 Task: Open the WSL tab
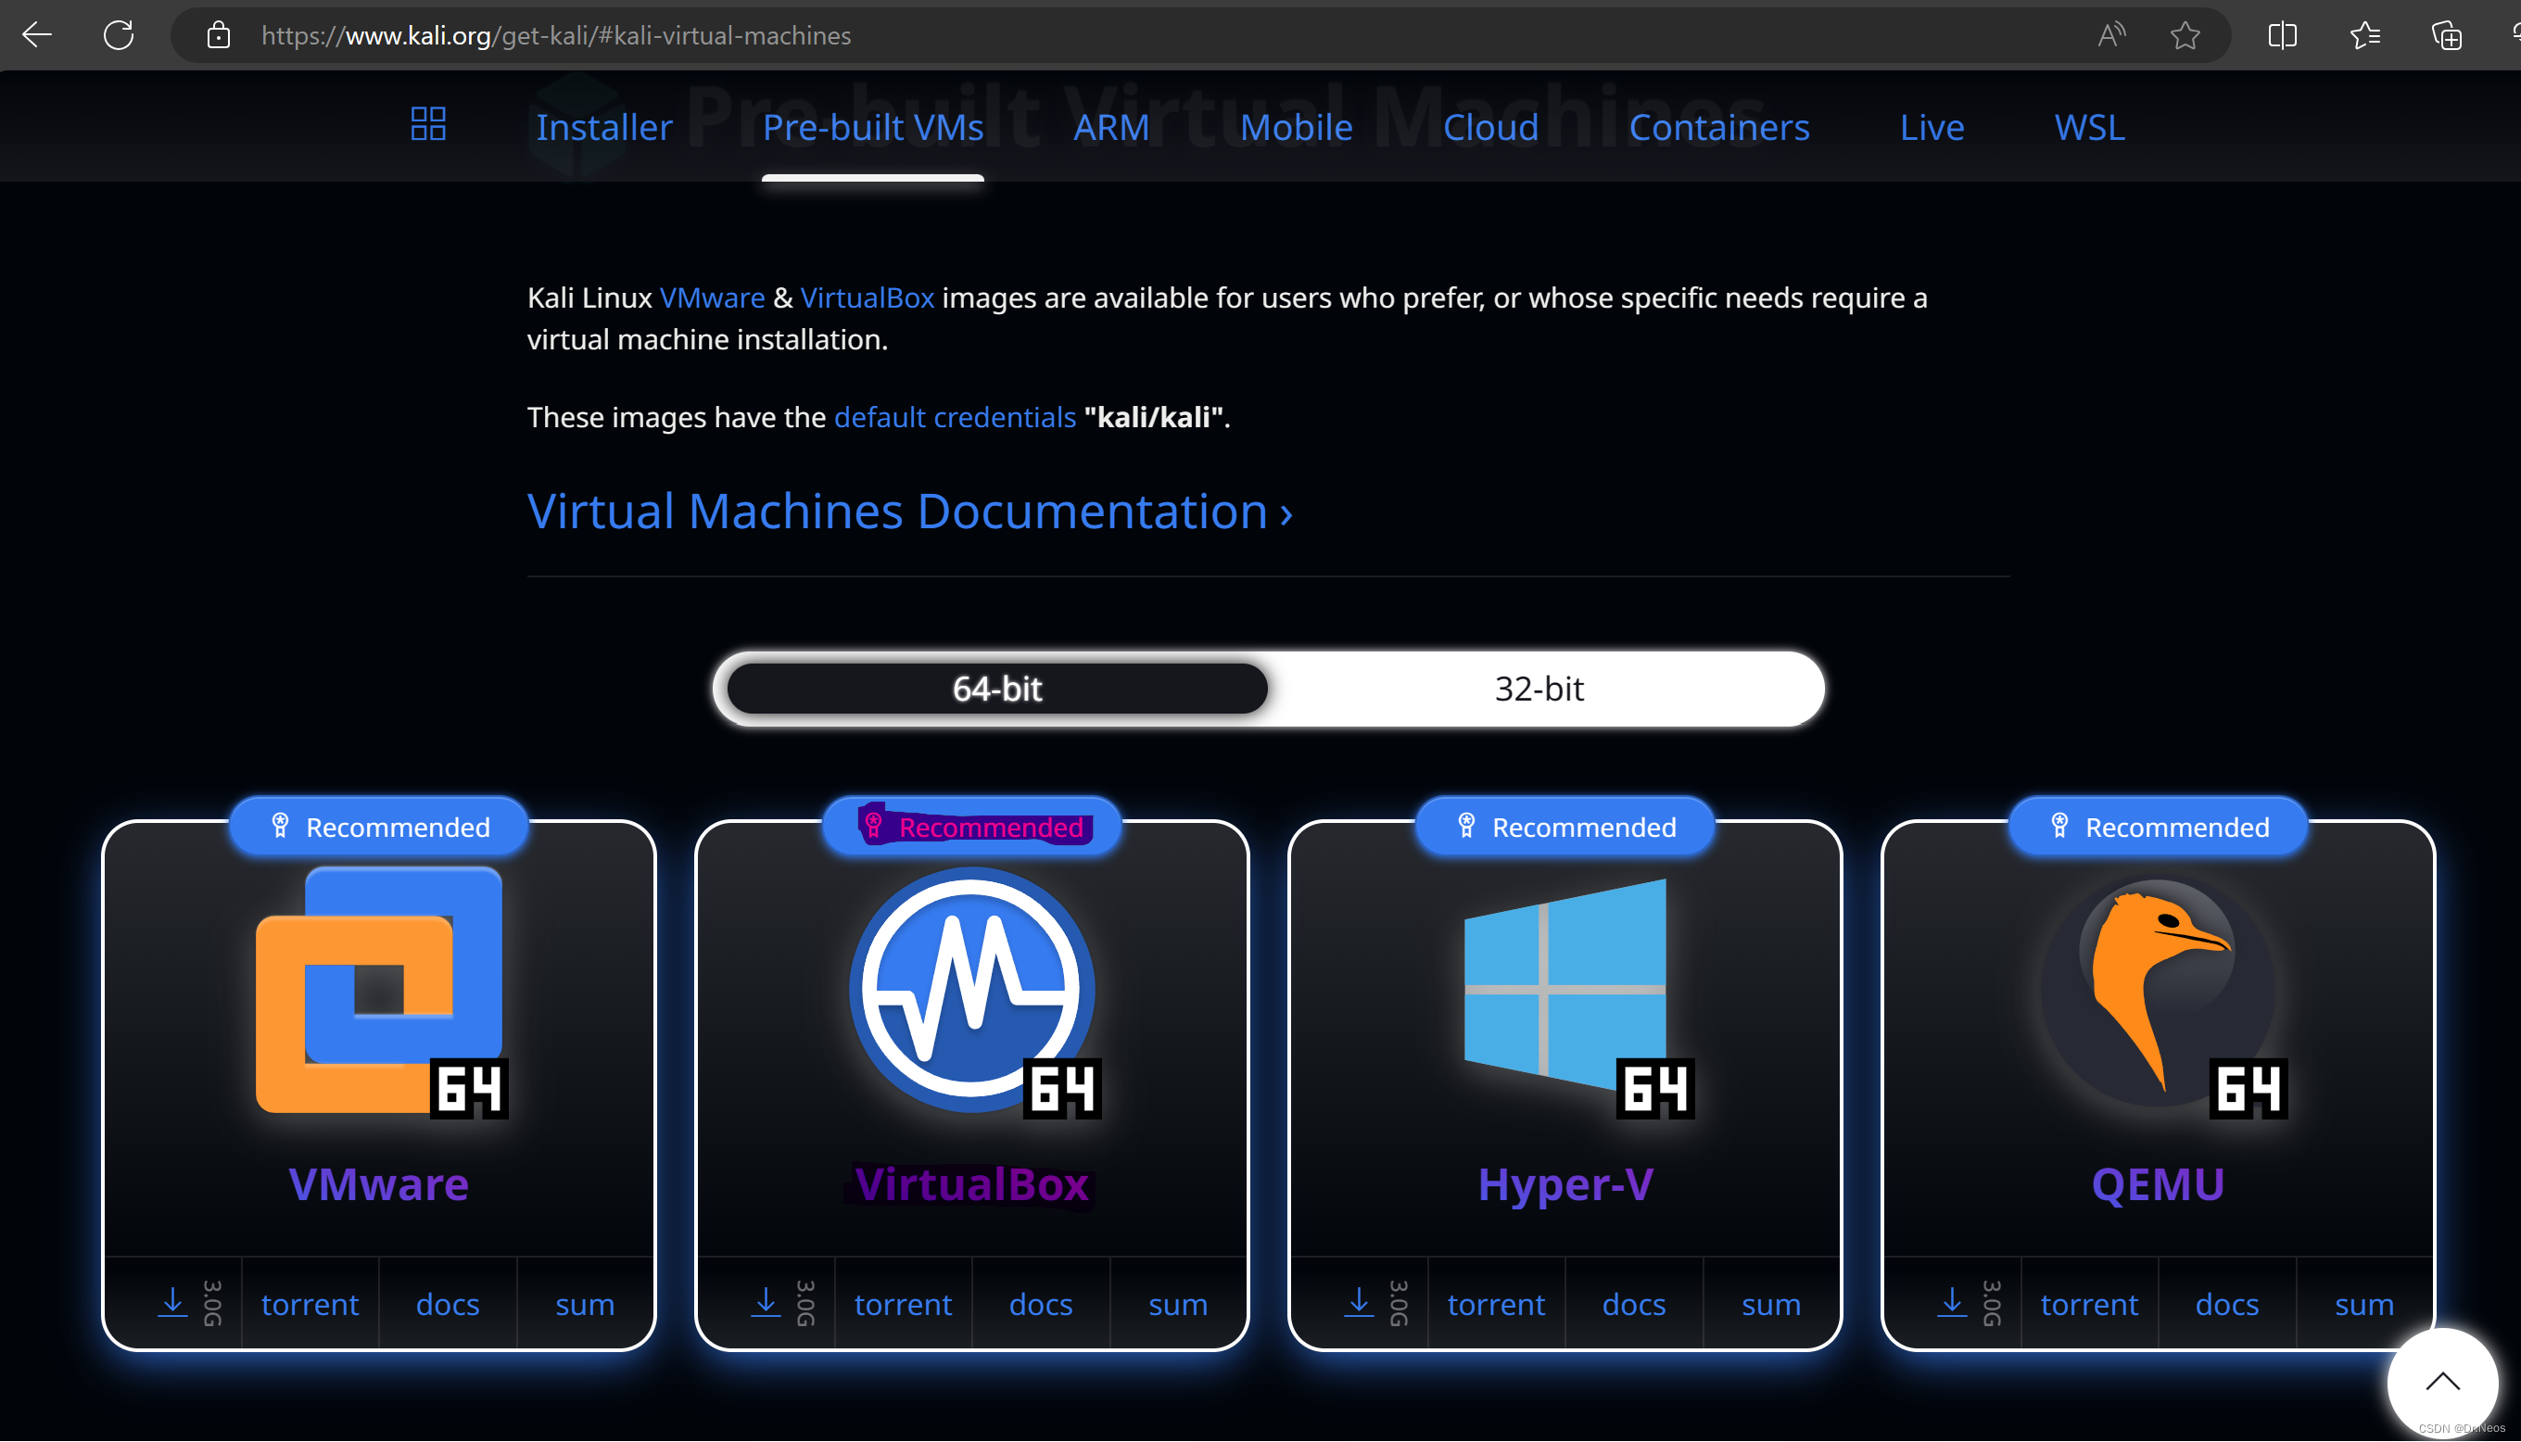point(2089,128)
